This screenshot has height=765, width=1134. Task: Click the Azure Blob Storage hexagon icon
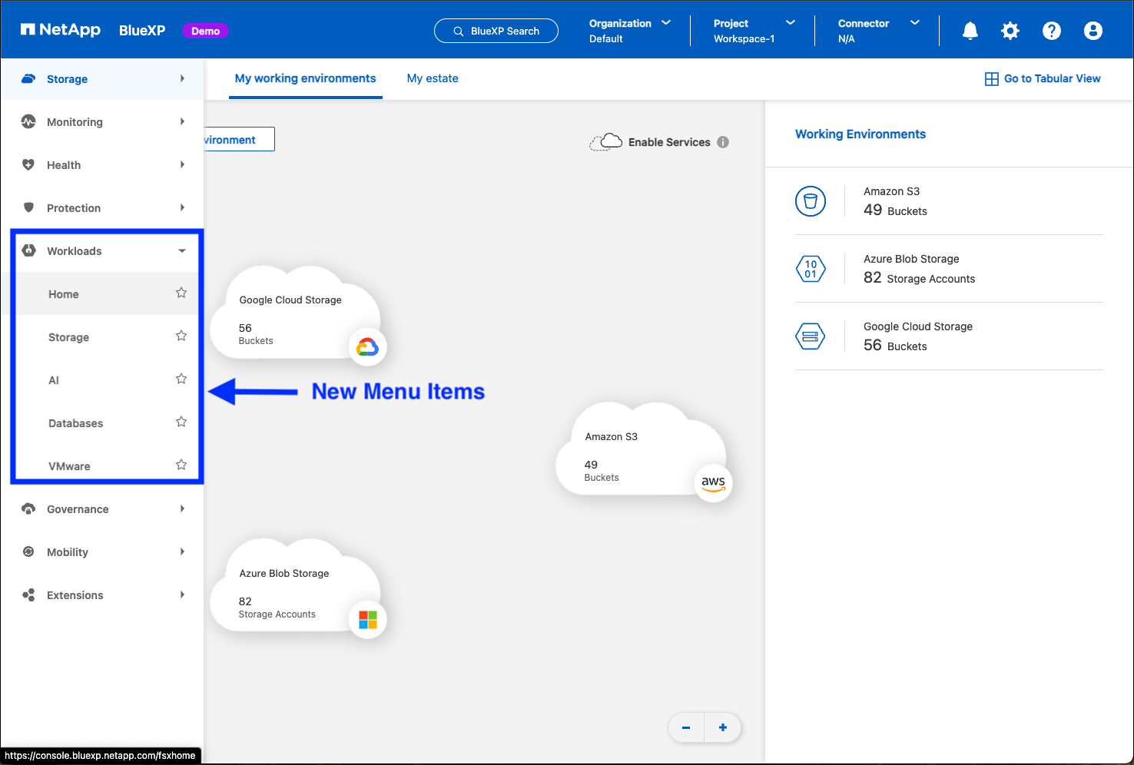(811, 269)
